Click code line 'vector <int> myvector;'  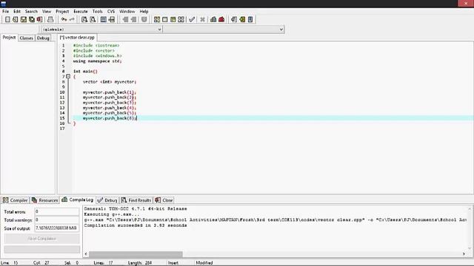110,82
